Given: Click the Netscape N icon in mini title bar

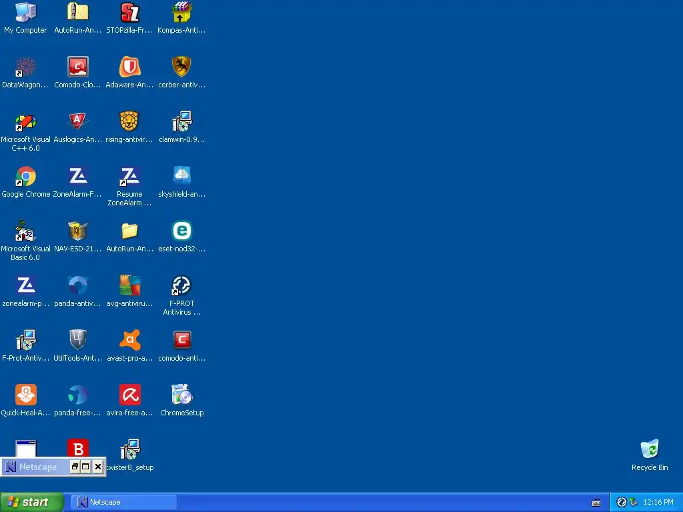Looking at the screenshot, I should [11, 467].
